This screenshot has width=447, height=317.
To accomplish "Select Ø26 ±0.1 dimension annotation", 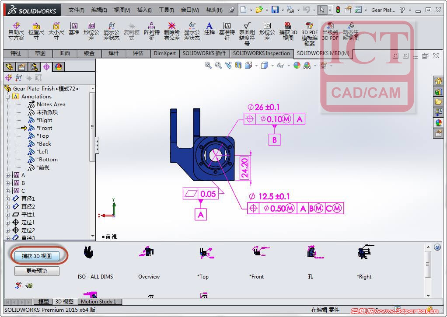I will 264,108.
